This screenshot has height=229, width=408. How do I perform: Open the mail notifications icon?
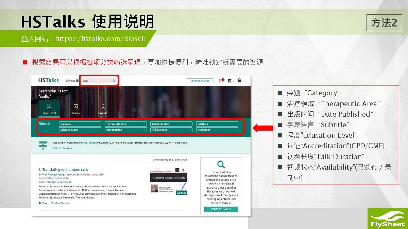pos(222,80)
